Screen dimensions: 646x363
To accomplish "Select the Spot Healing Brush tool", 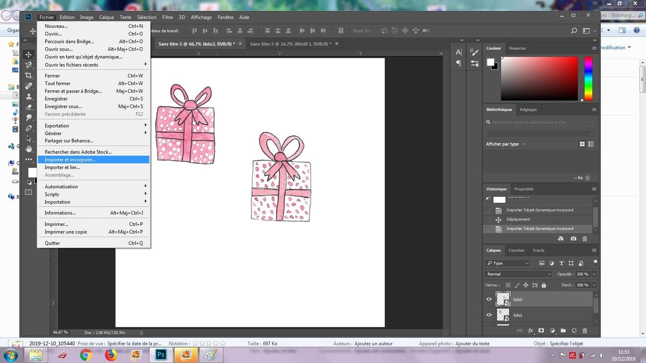I will click(x=29, y=86).
